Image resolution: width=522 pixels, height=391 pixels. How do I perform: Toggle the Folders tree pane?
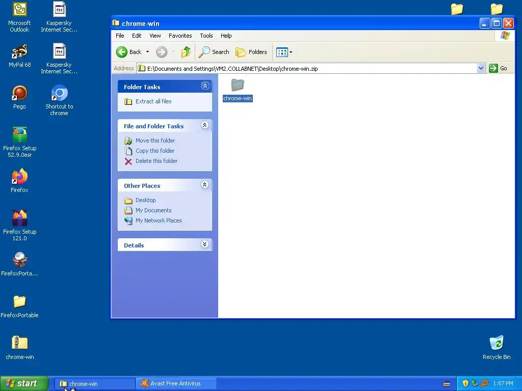[x=251, y=52]
